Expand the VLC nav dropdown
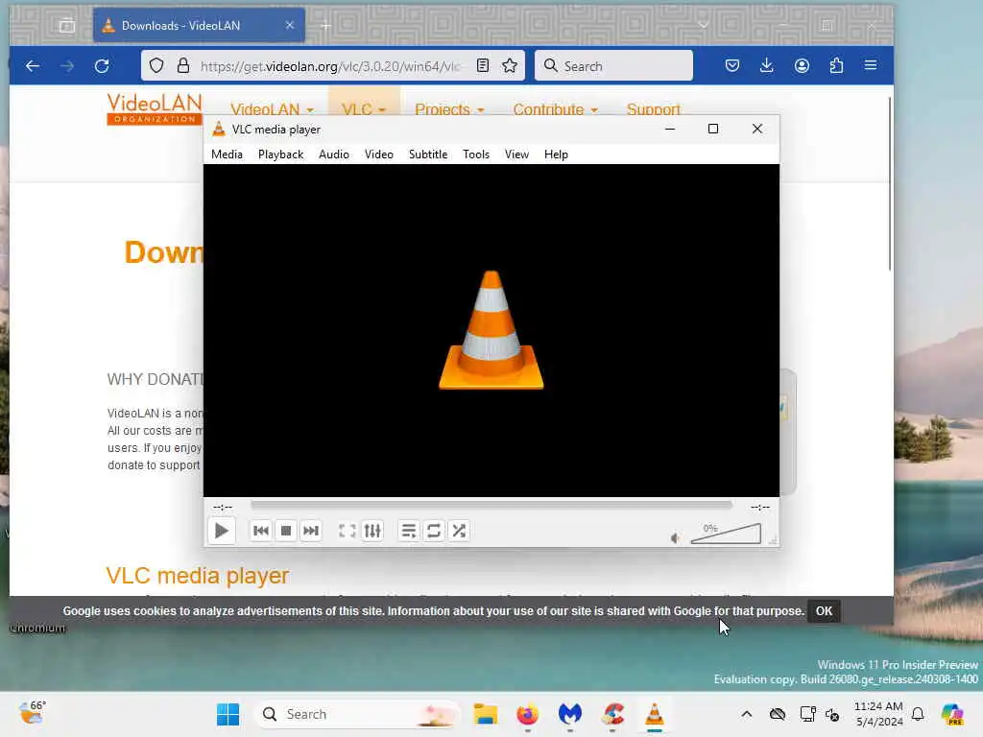 pos(364,109)
